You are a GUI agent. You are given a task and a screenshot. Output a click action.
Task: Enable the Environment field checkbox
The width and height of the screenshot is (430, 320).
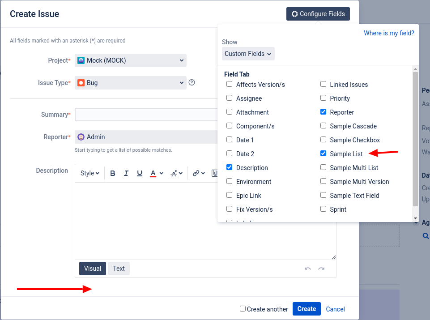(x=229, y=181)
